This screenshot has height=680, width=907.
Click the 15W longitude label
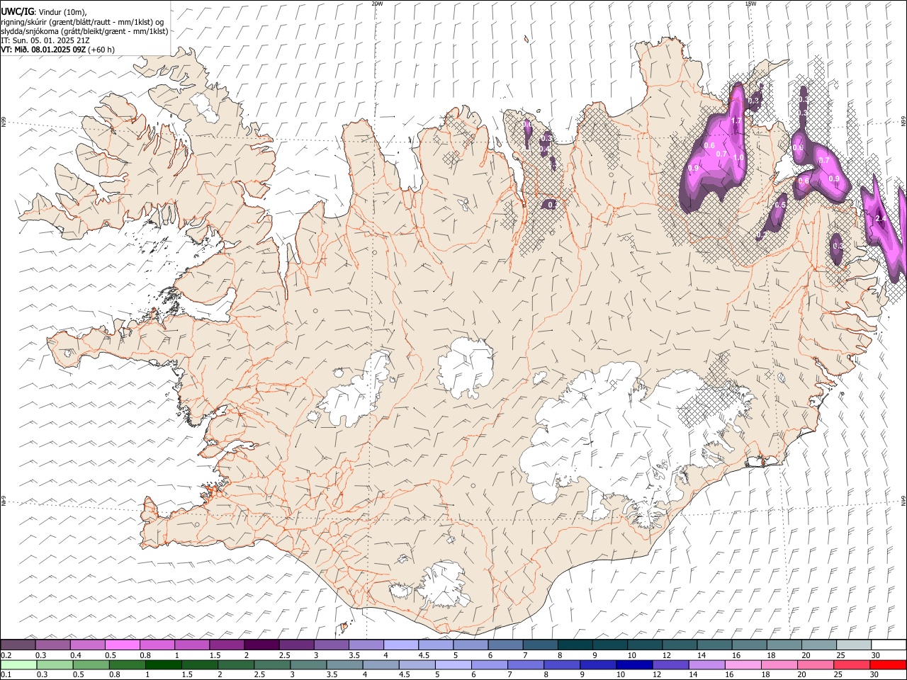click(x=750, y=4)
